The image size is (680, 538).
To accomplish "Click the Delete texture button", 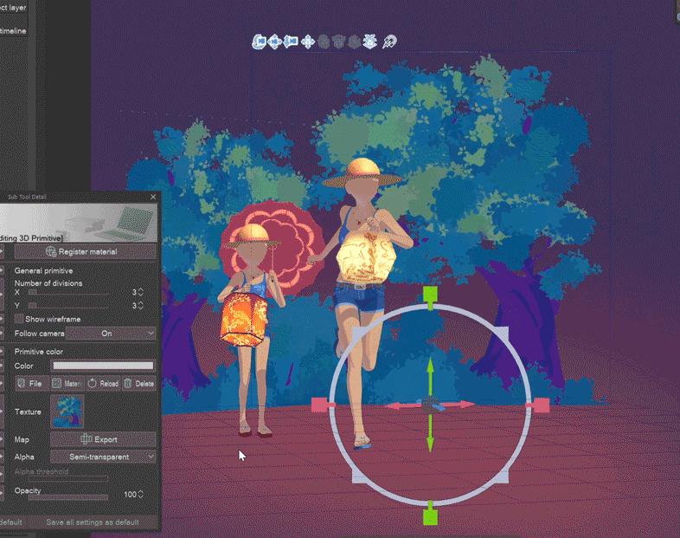I will point(138,384).
